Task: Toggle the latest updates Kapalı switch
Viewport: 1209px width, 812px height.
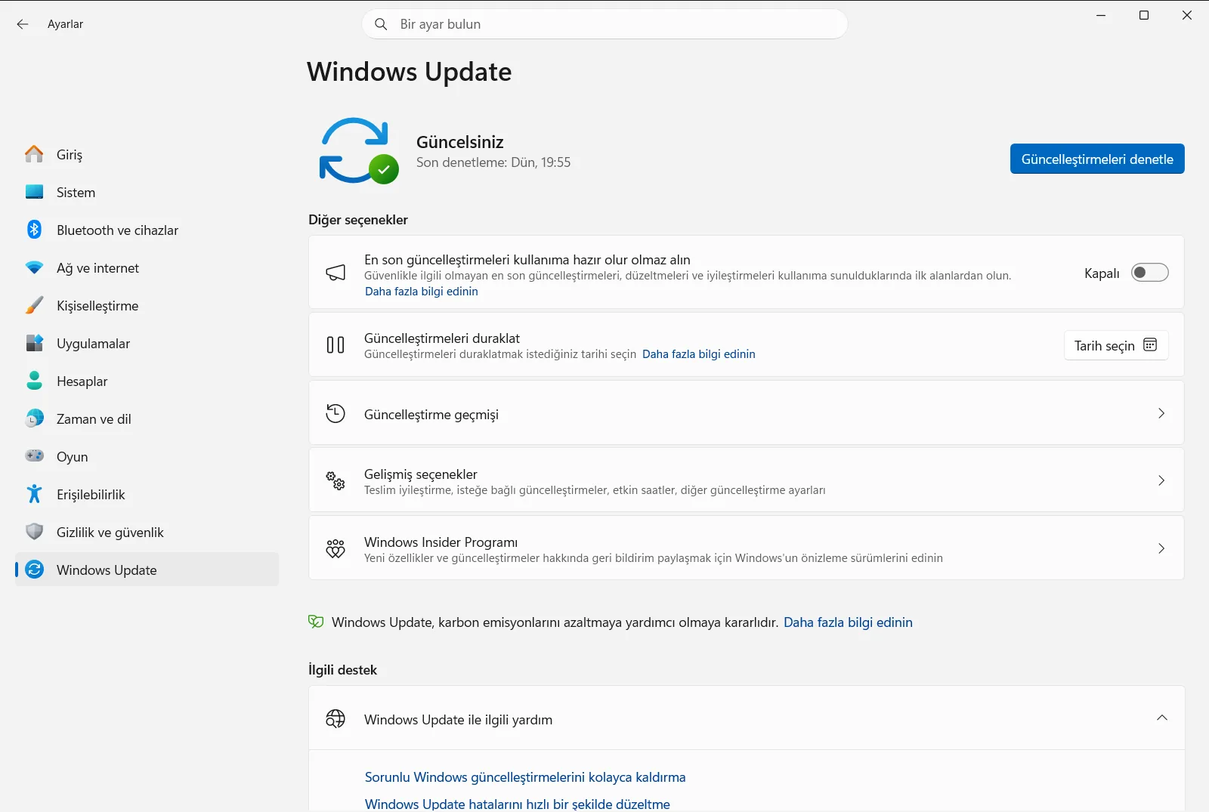Action: point(1149,273)
